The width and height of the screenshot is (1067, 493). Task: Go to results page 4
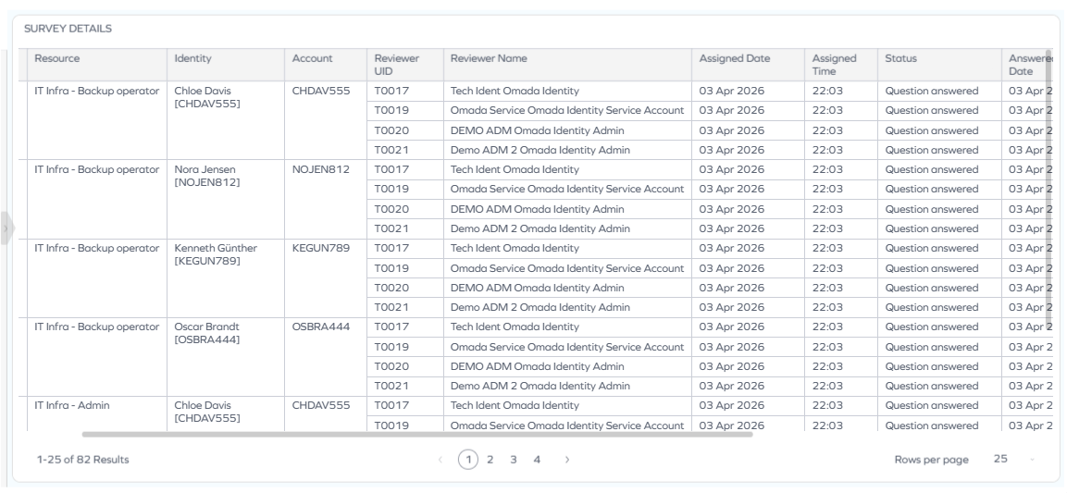point(537,460)
